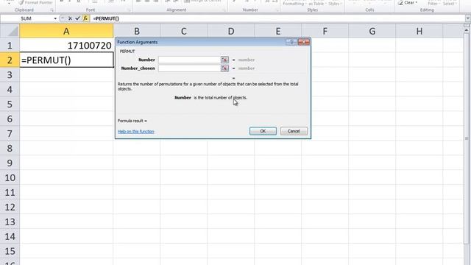Image resolution: width=471 pixels, height=265 pixels.
Task: Open the Clear dropdown in Editing group
Action: pyautogui.click(x=408, y=2)
